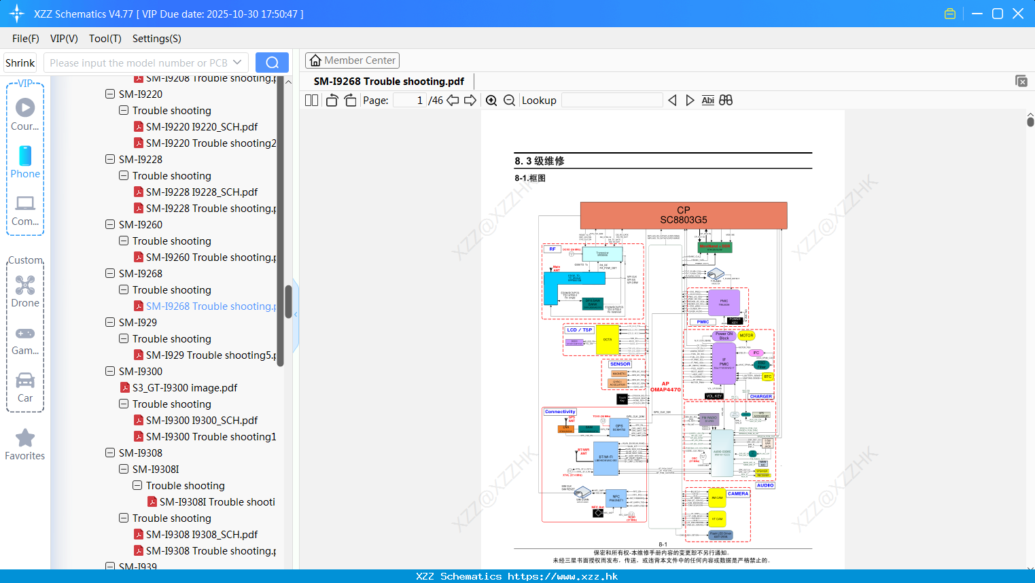The height and width of the screenshot is (583, 1035).
Task: Click the page number input box
Action: pos(410,101)
